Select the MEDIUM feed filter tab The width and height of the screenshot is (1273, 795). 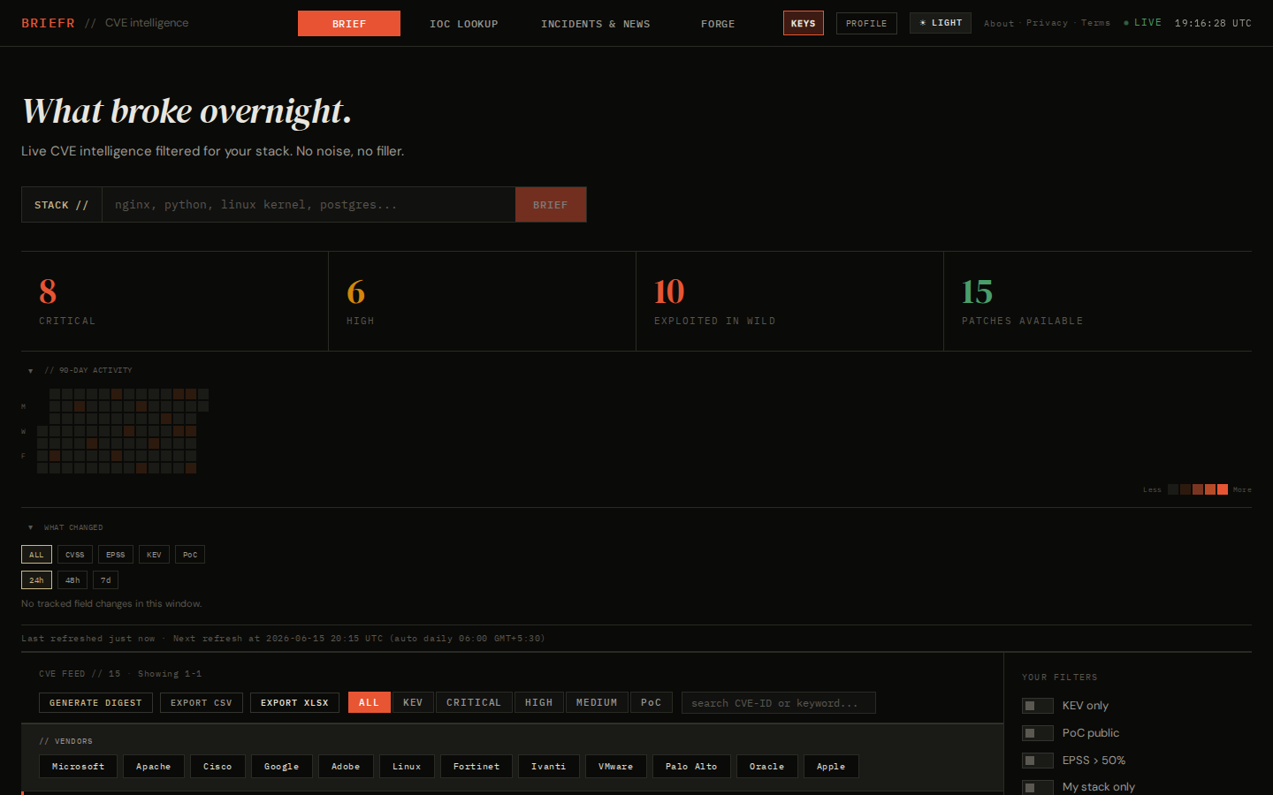click(x=597, y=702)
